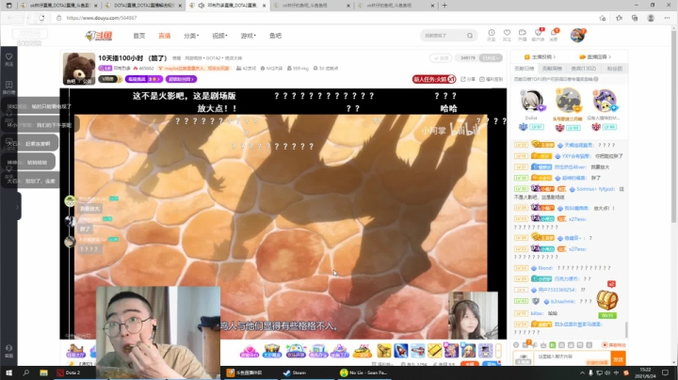
Task: Focus the Douyu site search box
Action: [444, 36]
